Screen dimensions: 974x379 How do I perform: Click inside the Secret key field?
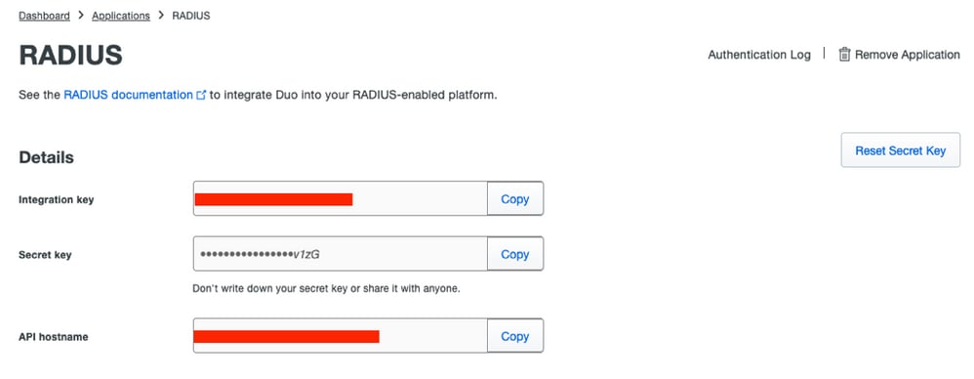coord(341,254)
